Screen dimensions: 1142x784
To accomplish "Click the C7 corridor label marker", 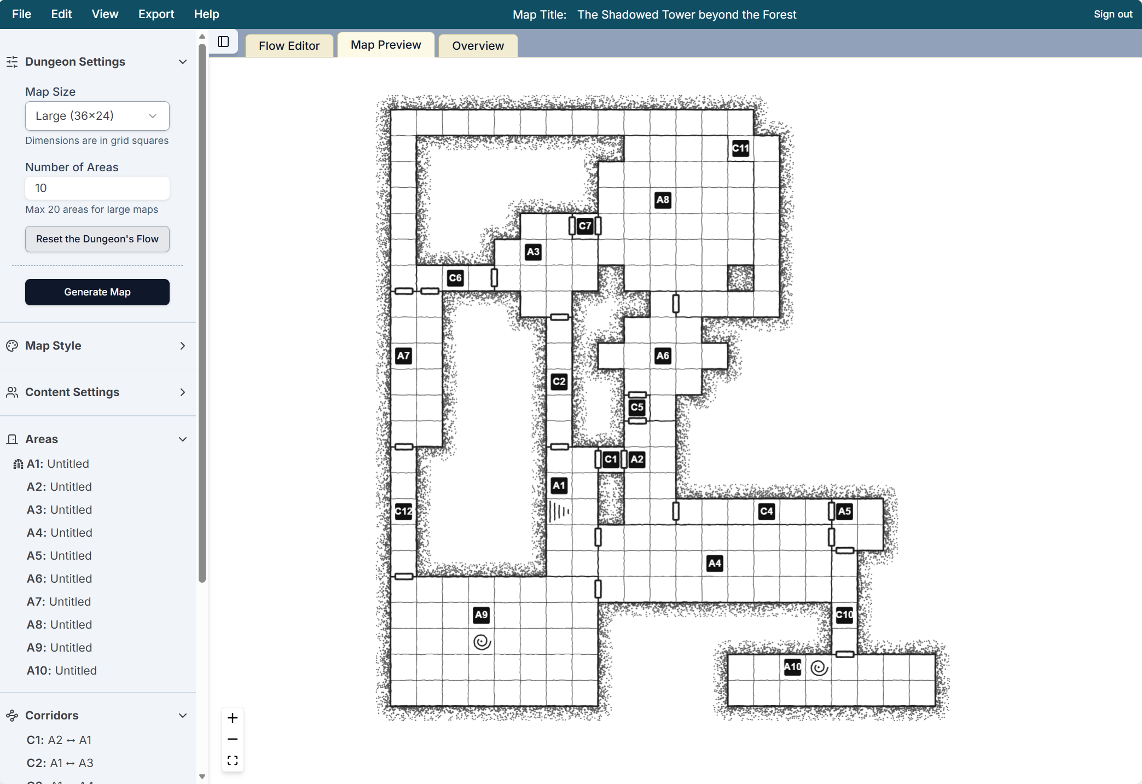I will pos(585,226).
